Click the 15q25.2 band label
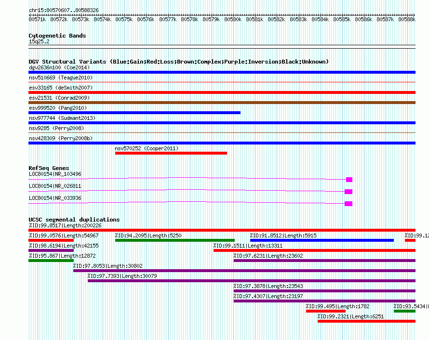This screenshot has height=340, width=429. (39, 41)
